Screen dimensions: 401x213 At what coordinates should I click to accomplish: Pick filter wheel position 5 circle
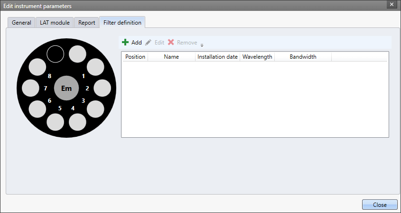(55, 122)
